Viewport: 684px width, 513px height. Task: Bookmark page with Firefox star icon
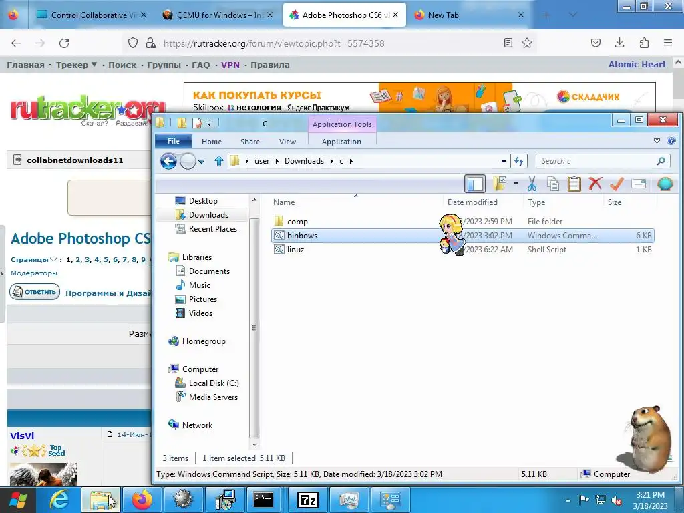(527, 43)
